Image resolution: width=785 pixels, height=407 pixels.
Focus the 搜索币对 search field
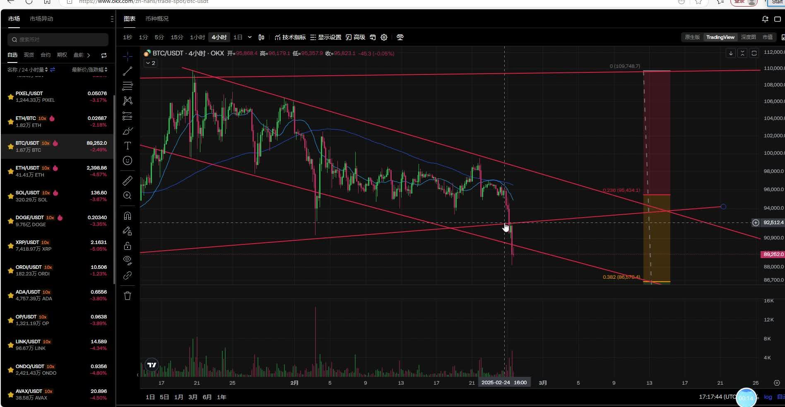coord(58,40)
